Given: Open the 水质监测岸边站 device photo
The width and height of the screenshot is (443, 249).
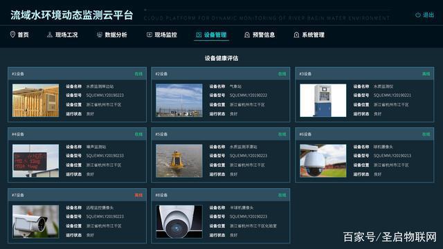Looking at the screenshot, I should tap(35, 100).
